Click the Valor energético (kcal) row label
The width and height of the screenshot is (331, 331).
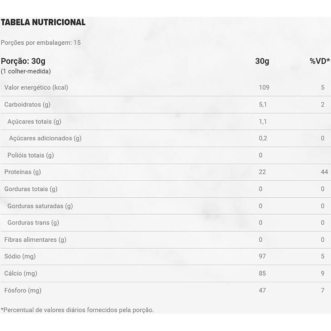36,88
